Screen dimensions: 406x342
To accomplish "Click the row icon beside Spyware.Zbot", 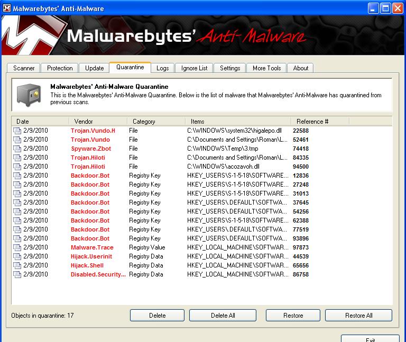I will coord(17,149).
